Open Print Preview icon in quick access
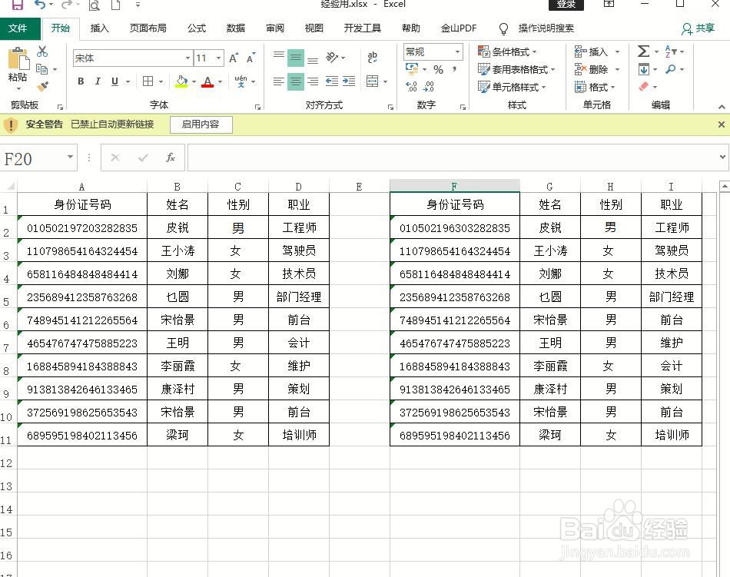Screen dimensions: 730x577 coord(95,5)
